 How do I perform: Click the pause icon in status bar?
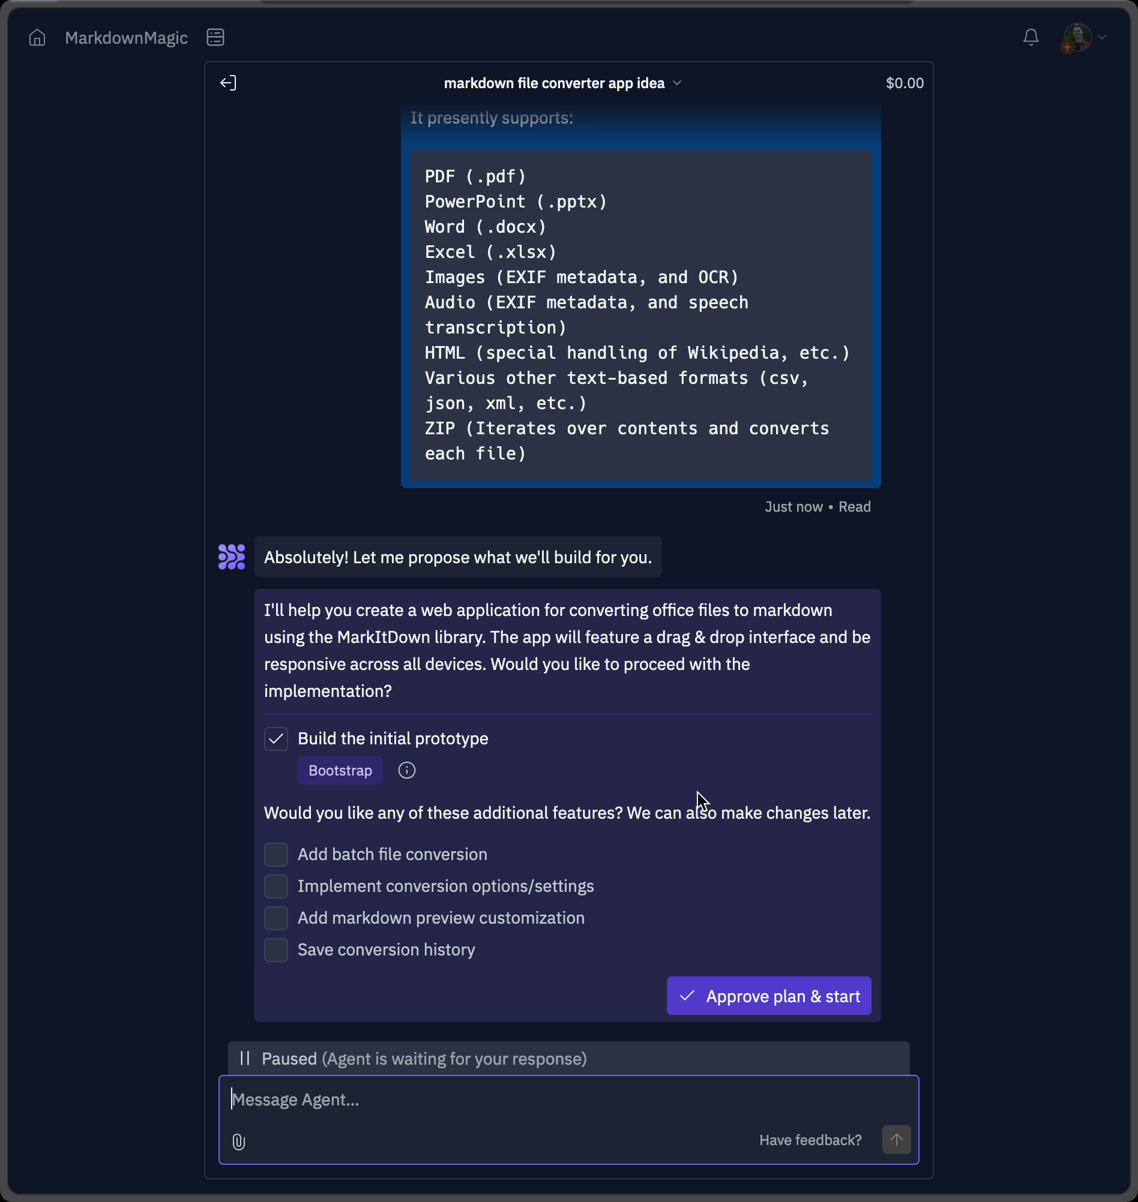click(245, 1058)
